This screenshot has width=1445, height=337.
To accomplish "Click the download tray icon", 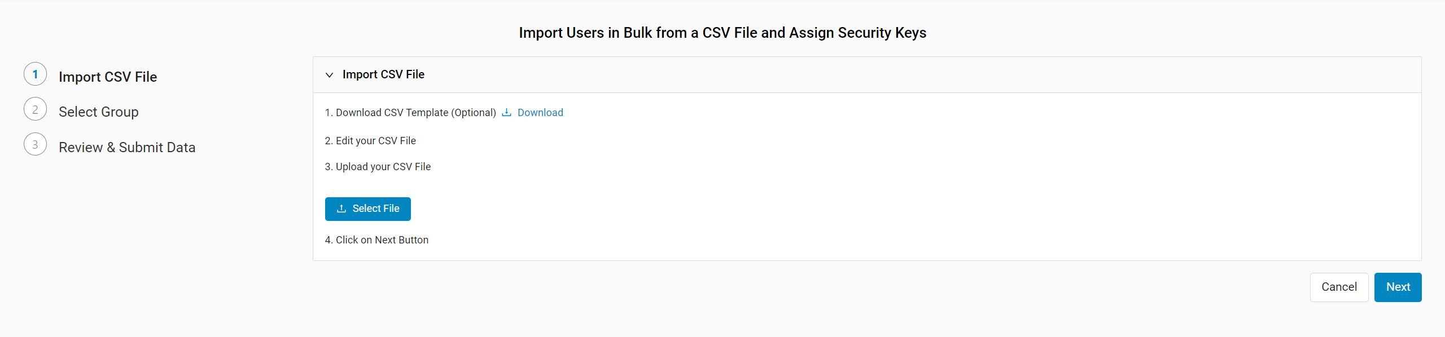I will pyautogui.click(x=506, y=112).
